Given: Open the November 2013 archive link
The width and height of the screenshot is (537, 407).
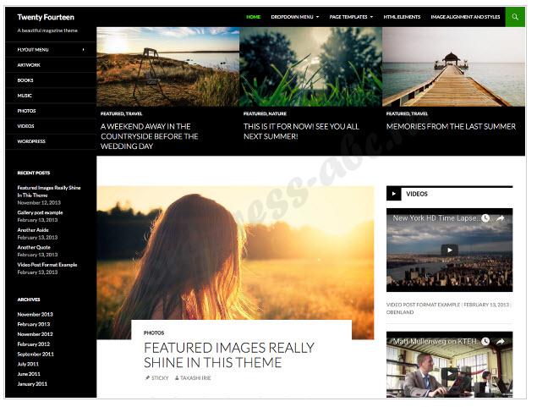Looking at the screenshot, I should tap(35, 314).
